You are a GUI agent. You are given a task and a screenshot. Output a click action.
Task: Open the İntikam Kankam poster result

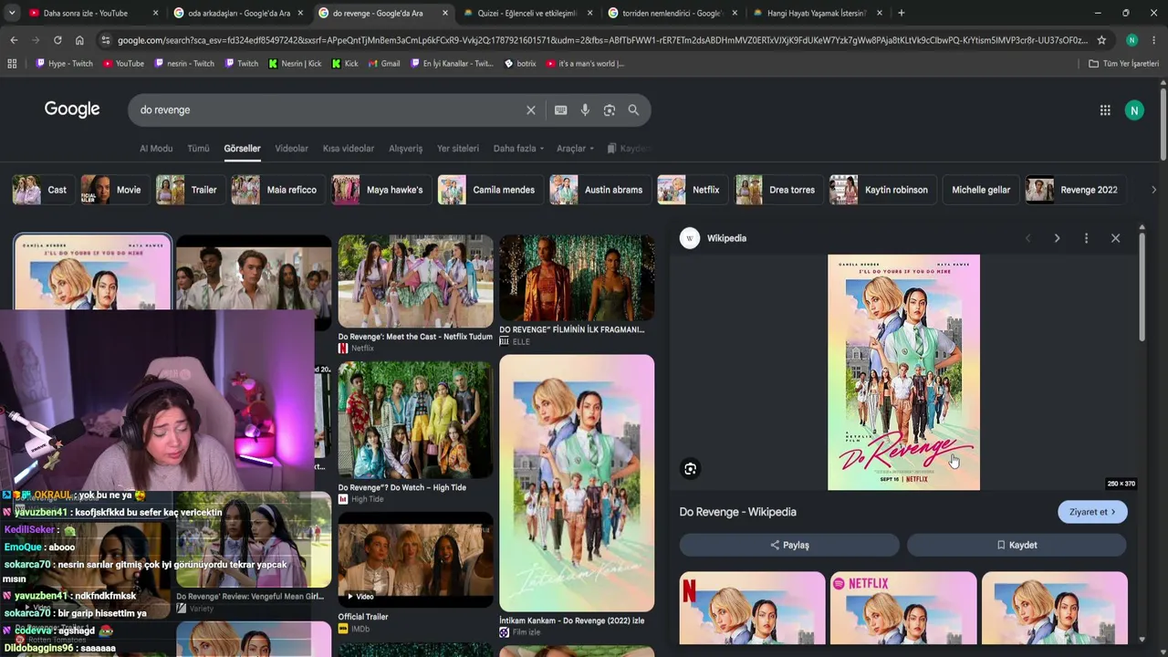[x=577, y=483]
